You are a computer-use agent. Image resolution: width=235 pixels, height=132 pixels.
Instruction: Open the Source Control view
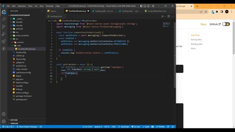coord(4,26)
